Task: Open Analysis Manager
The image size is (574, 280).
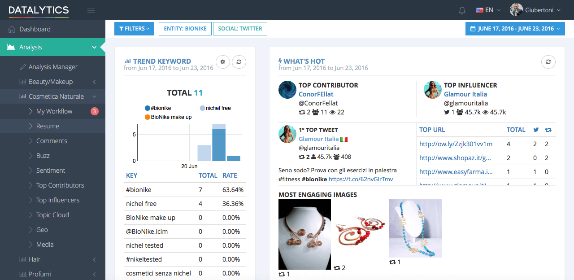Action: coord(52,67)
